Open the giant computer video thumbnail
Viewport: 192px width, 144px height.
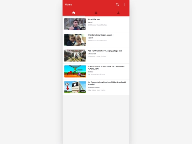pyautogui.click(x=75, y=87)
